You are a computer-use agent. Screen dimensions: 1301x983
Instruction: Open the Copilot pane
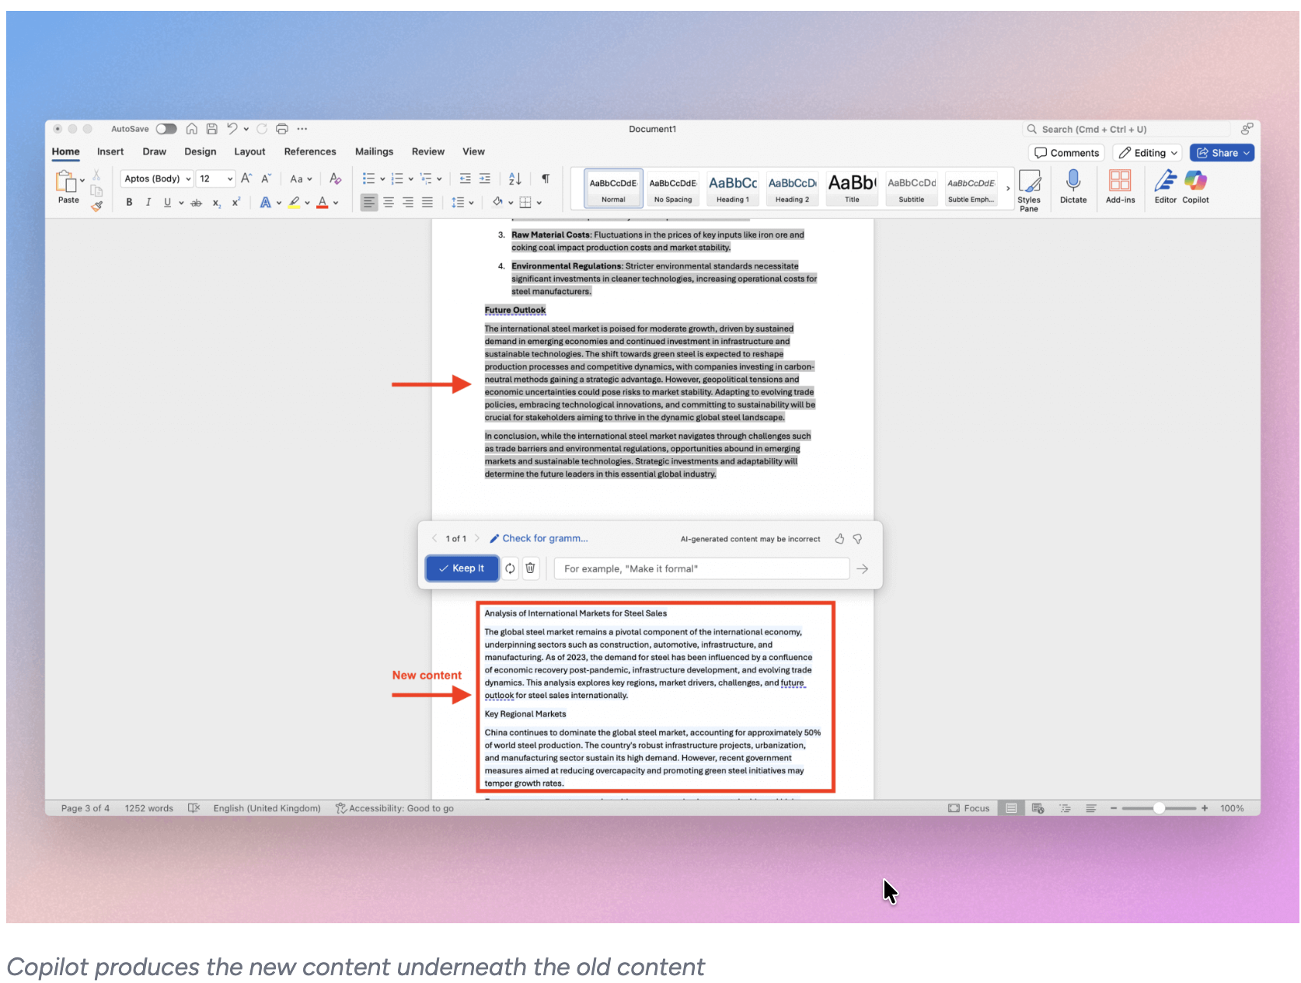coord(1195,188)
